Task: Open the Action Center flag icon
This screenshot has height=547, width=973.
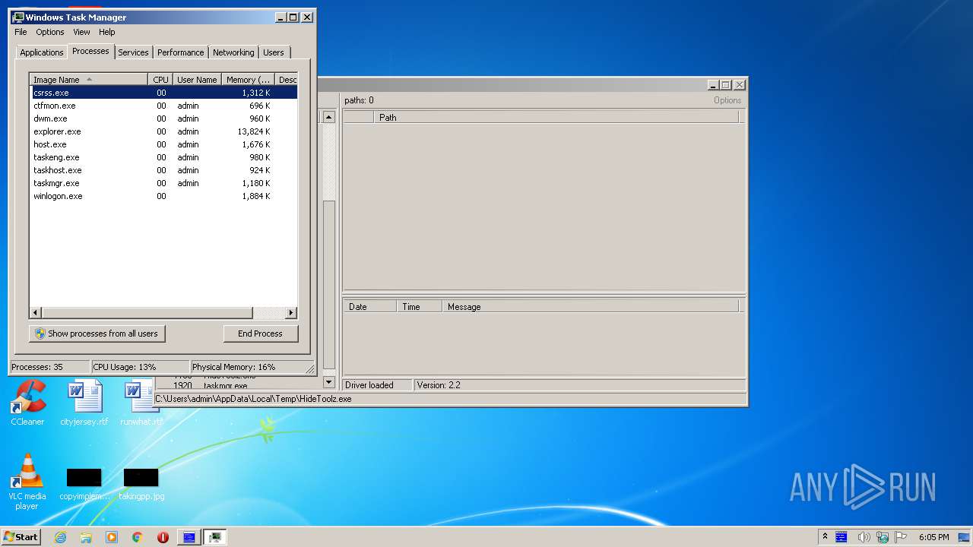Action: [901, 537]
